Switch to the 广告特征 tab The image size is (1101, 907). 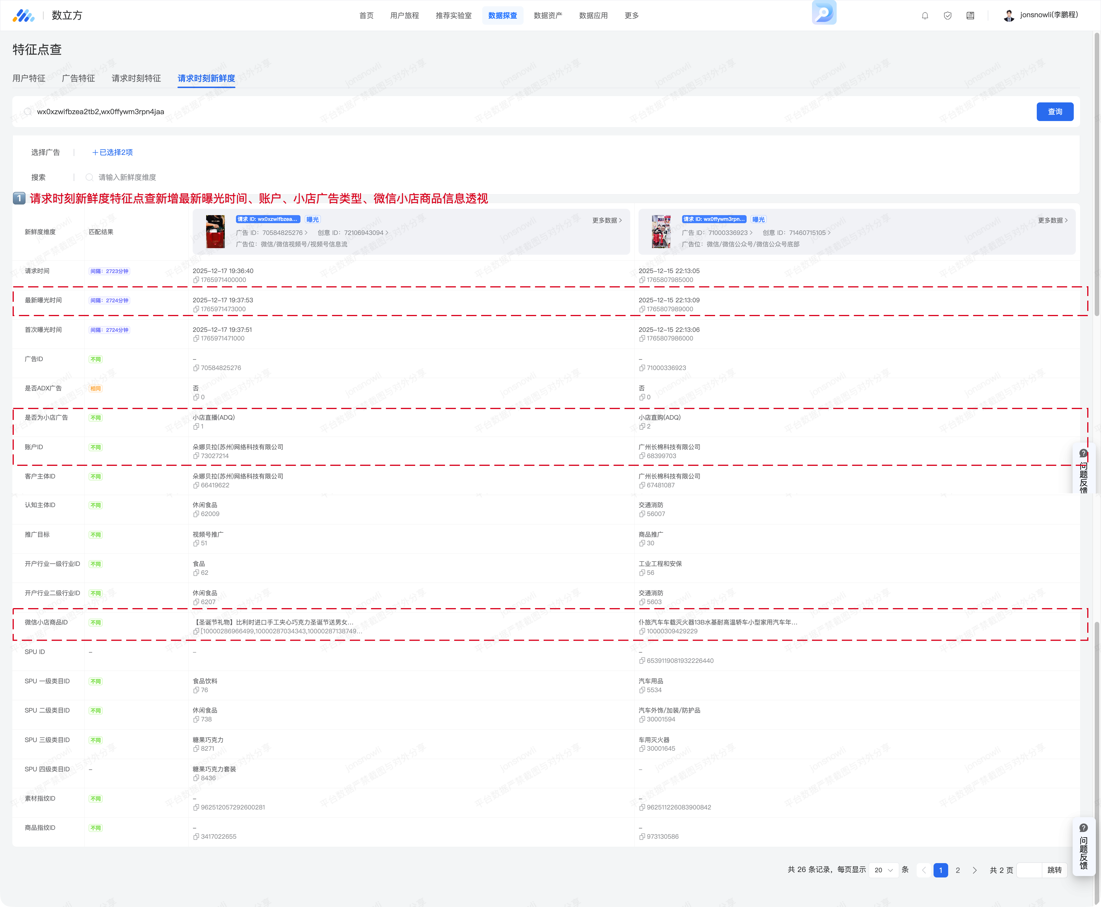point(78,78)
